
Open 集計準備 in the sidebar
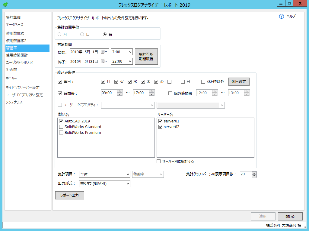[13, 17]
